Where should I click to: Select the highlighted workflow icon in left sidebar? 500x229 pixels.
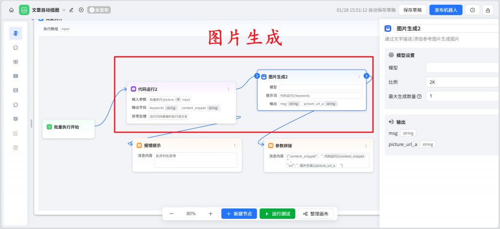[16, 33]
